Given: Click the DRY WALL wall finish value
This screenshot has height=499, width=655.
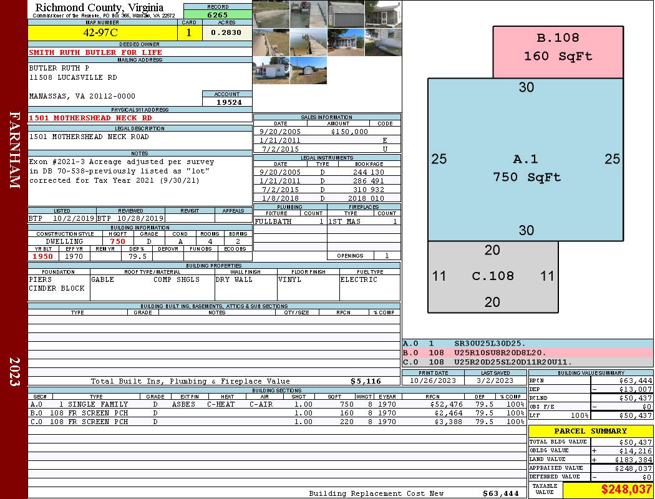Looking at the screenshot, I should [x=234, y=279].
